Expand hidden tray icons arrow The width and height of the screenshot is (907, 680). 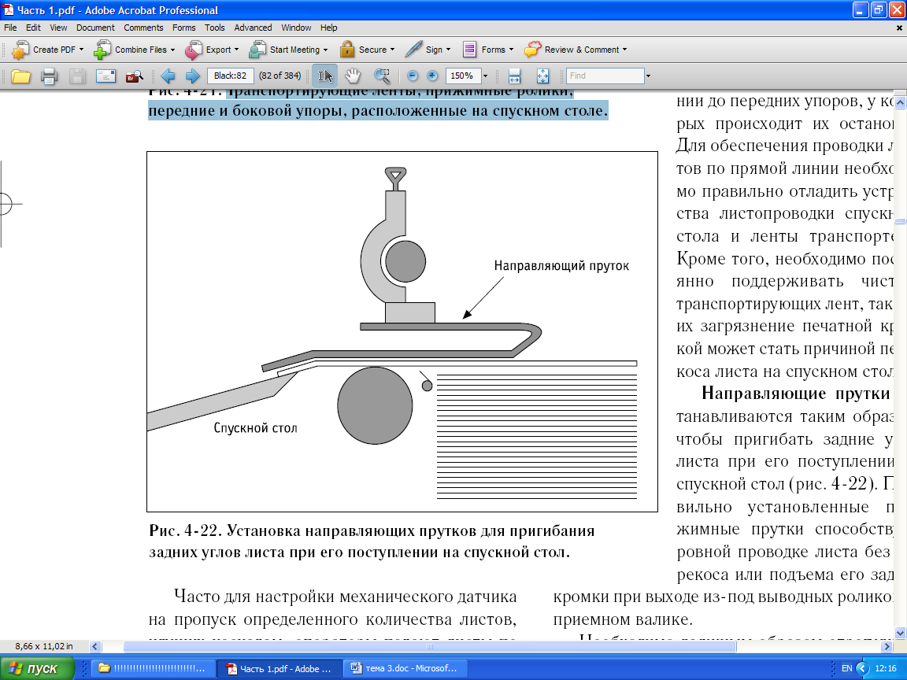tap(862, 668)
